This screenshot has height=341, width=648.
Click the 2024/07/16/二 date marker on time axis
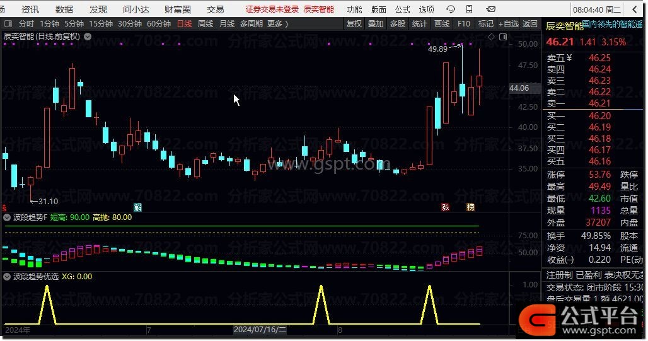click(260, 330)
